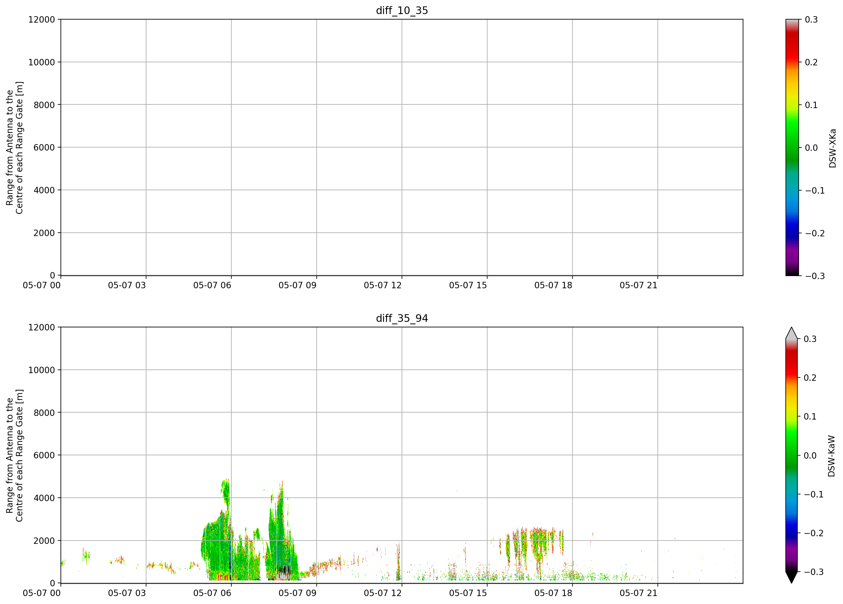
Task: Click the "05-07 21" x-tick under diff_35_94
Action: [639, 593]
